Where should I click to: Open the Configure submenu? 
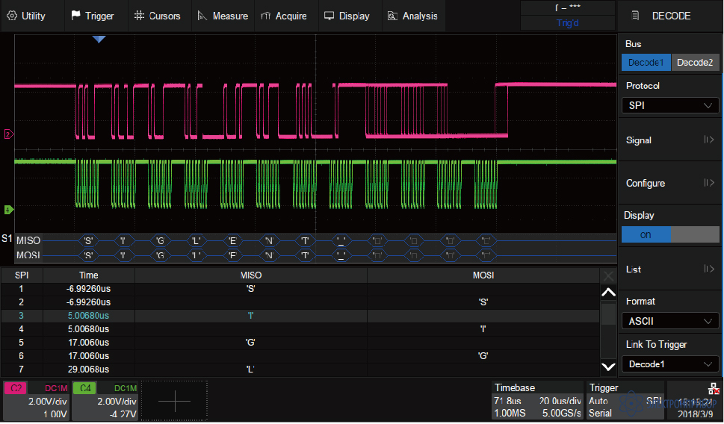click(x=669, y=183)
